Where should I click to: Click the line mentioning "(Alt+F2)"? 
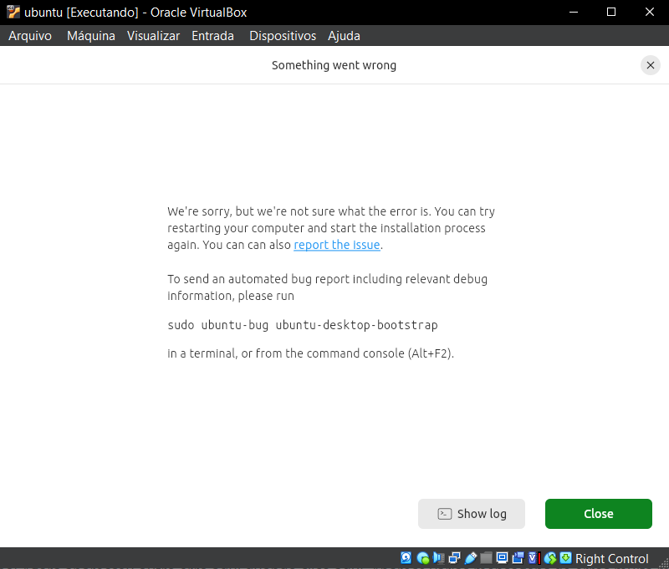[310, 353]
